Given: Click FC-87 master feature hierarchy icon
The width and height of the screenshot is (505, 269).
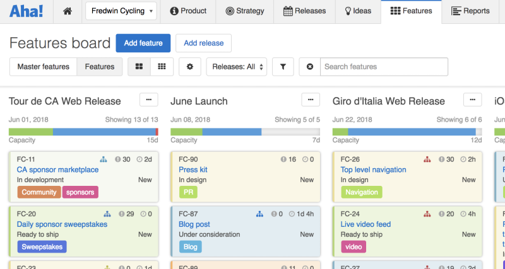Looking at the screenshot, I should 259,214.
